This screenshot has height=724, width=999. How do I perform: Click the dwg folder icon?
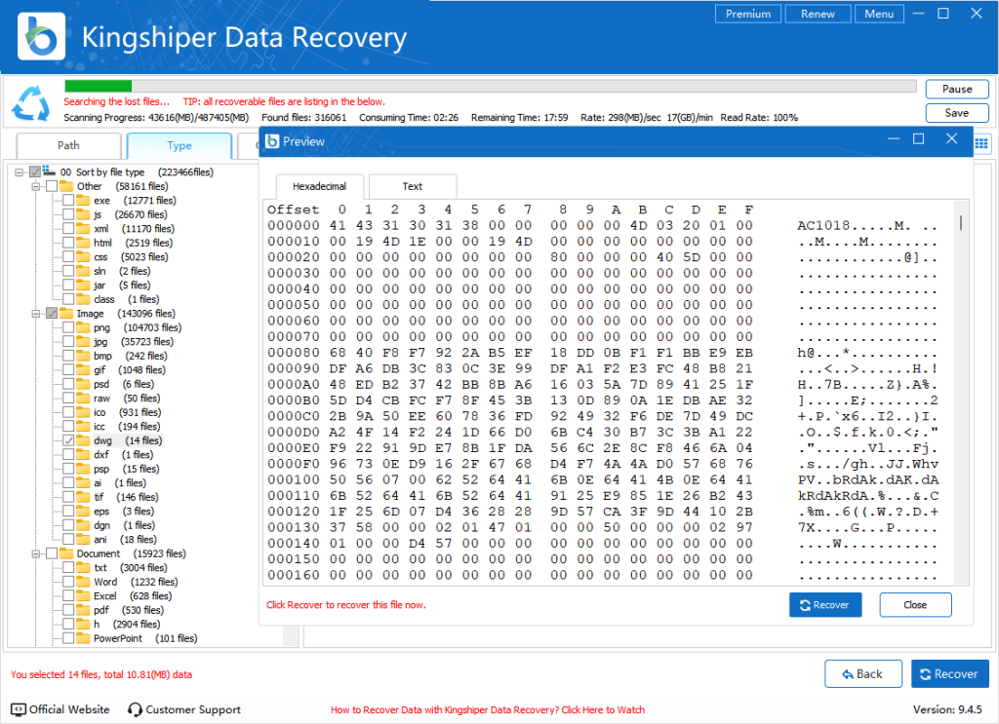[83, 440]
